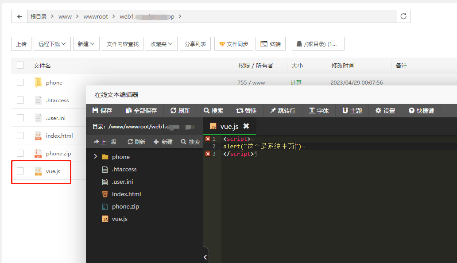Screen dimensions: 457x263
Task: Click the .user.ini filename in file list
Action: click(x=56, y=118)
